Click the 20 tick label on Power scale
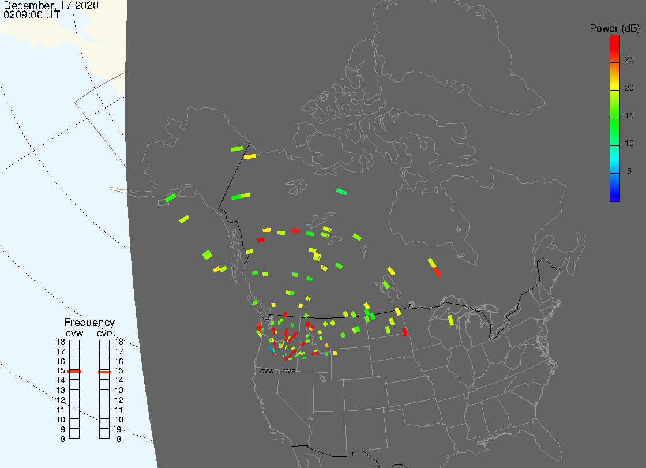 pos(629,88)
